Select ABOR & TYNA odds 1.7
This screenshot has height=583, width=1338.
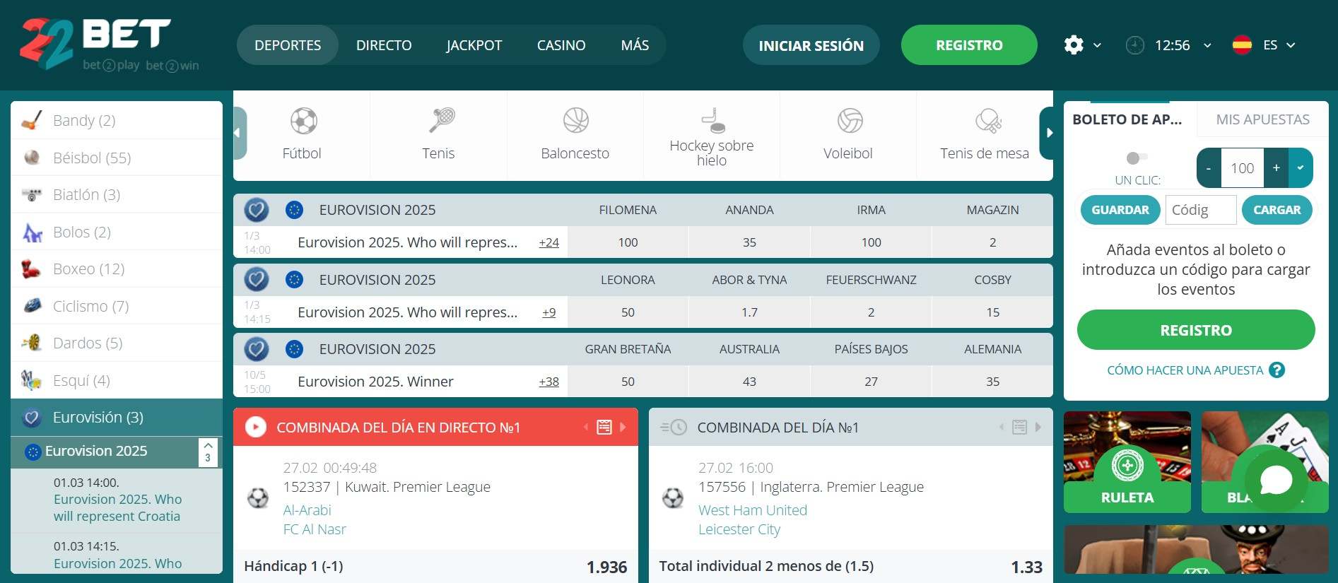[x=749, y=312]
